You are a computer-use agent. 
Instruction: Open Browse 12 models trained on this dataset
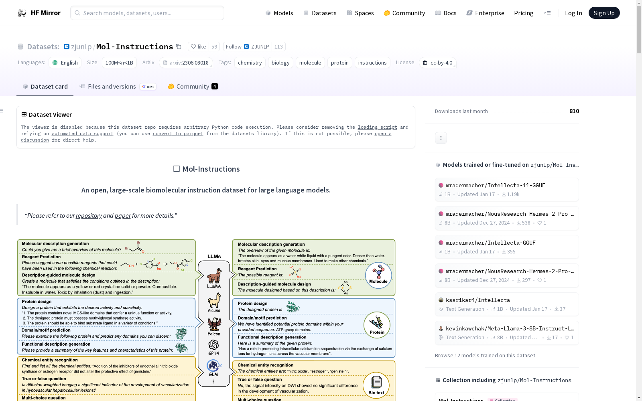485,355
